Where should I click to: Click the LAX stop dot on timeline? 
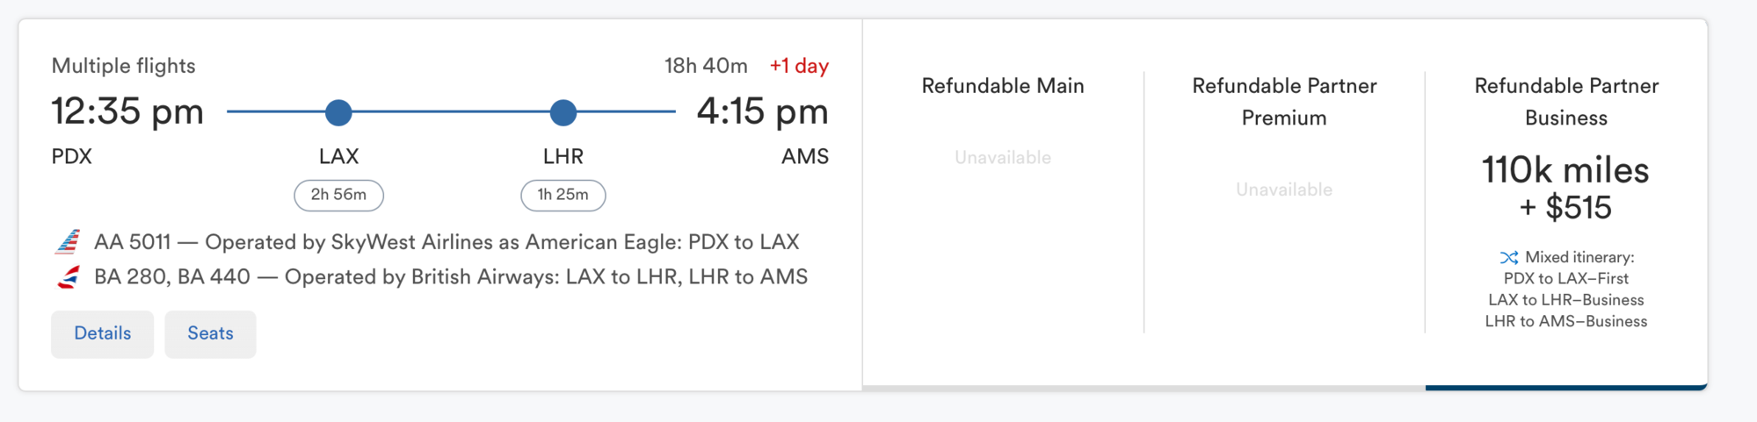(x=338, y=112)
